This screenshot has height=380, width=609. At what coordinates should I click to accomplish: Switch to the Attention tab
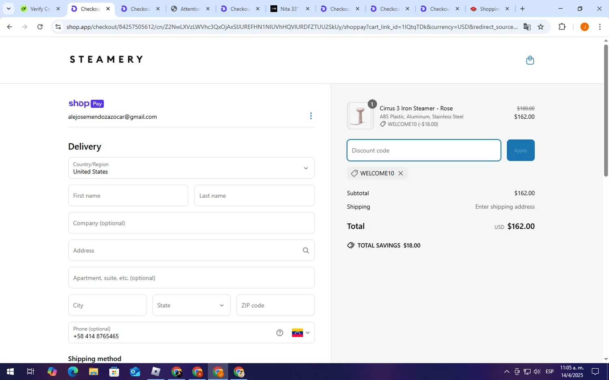tap(190, 9)
